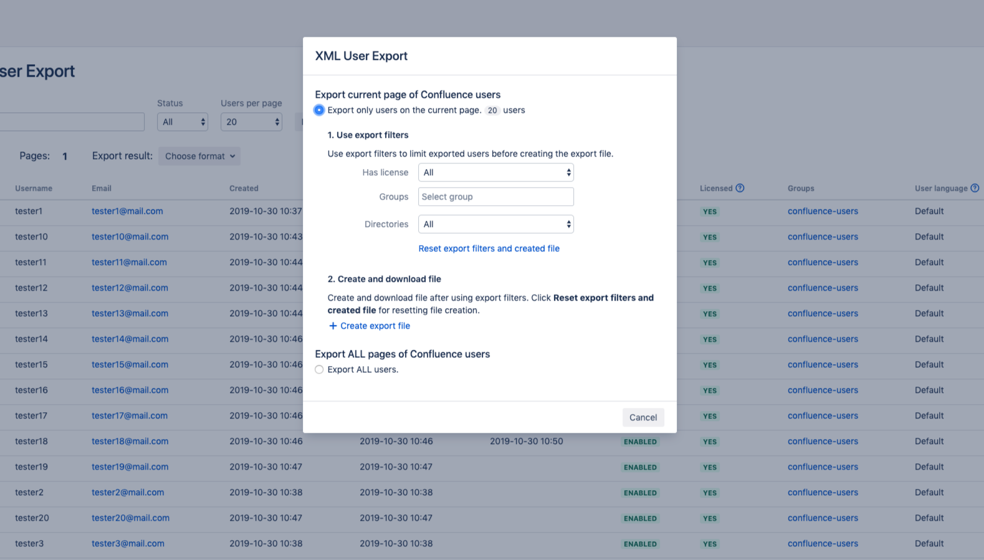This screenshot has height=560, width=984.
Task: Click ENABLED status badge for tester20
Action: point(640,518)
